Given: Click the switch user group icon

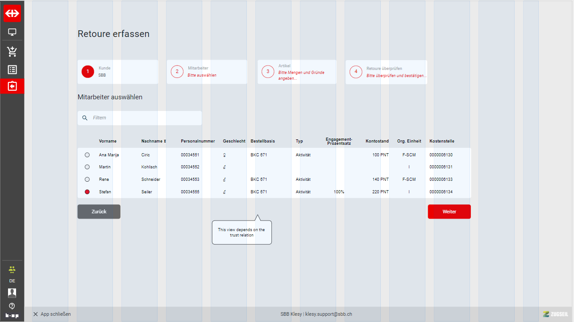Looking at the screenshot, I should click(x=12, y=269).
